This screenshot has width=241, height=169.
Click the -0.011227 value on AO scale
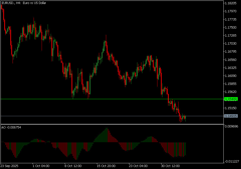tap(230, 161)
